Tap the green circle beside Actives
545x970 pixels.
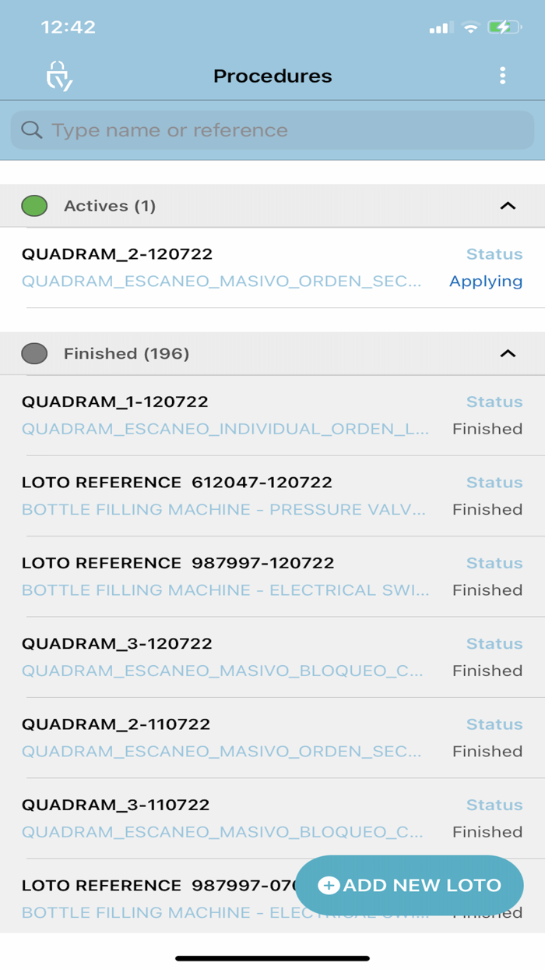pos(37,205)
